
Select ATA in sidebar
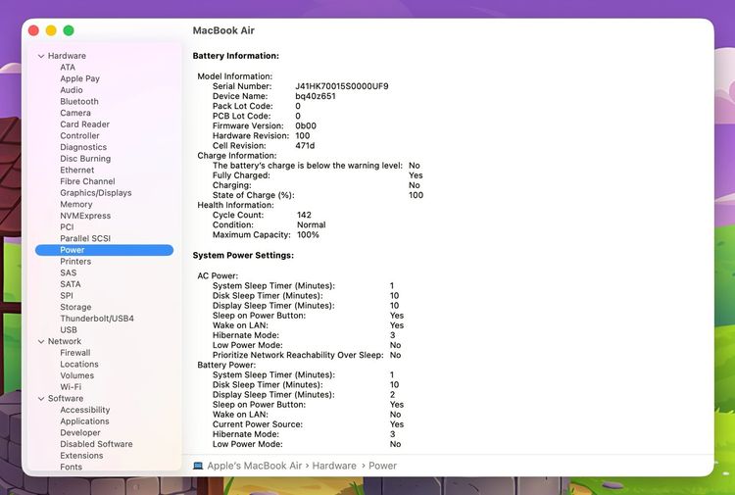68,67
